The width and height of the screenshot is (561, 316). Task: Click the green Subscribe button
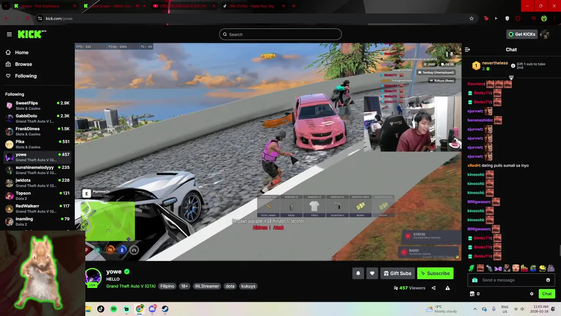[x=435, y=273]
